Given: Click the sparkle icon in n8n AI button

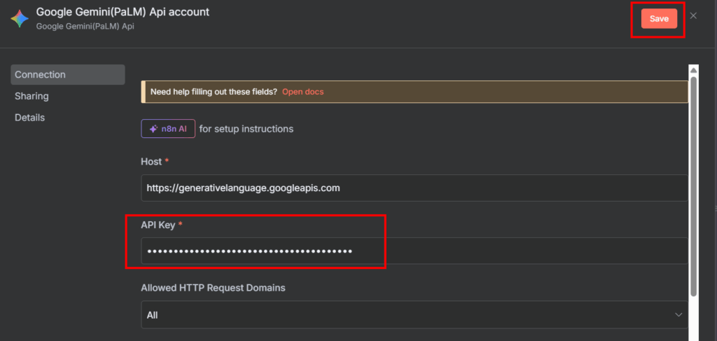Looking at the screenshot, I should click(153, 129).
